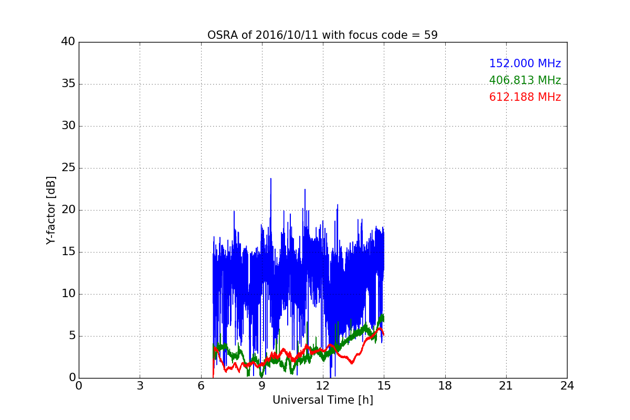Click the red curve's end at 15 h

[x=384, y=334]
